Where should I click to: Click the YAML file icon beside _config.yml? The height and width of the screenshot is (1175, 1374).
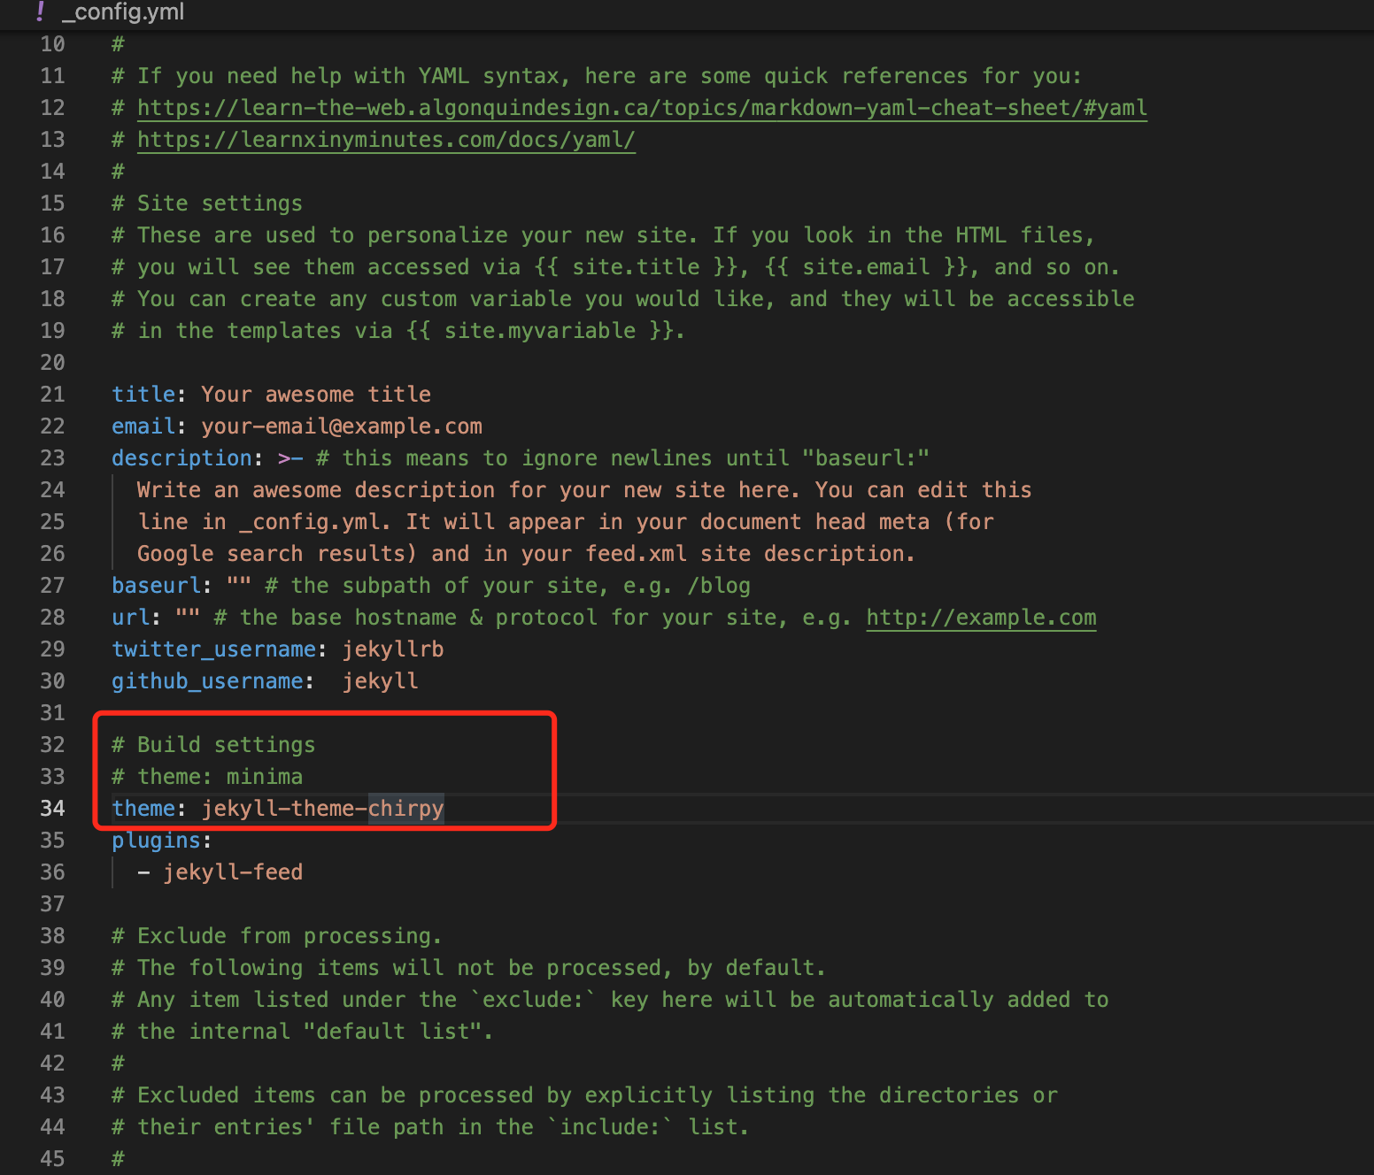41,12
